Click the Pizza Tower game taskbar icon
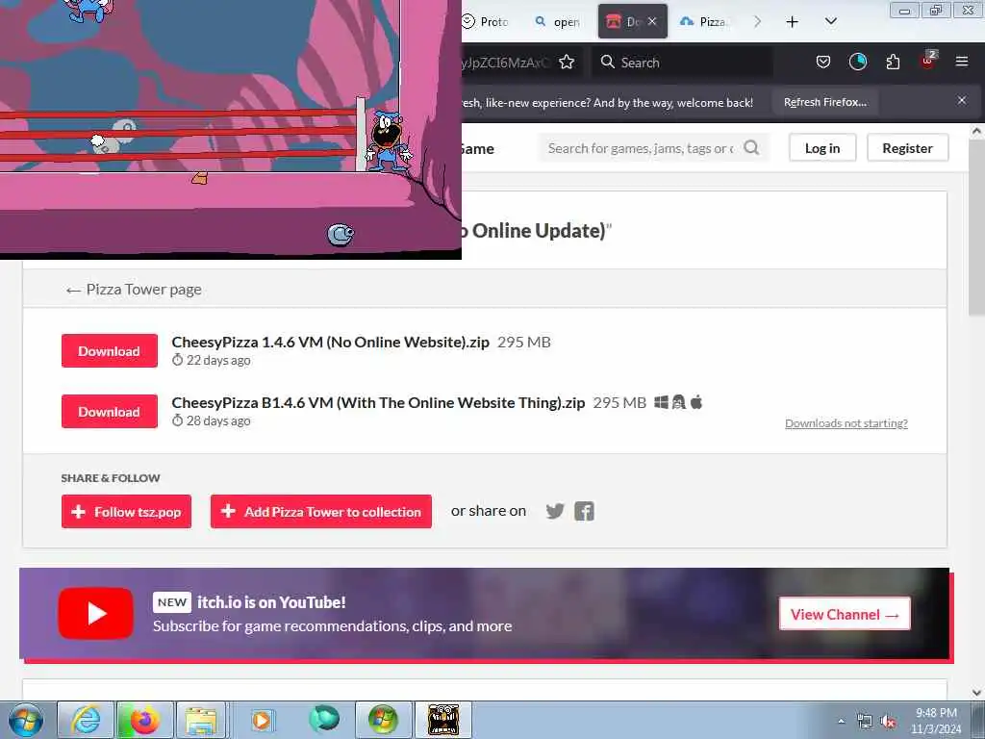 pyautogui.click(x=443, y=720)
